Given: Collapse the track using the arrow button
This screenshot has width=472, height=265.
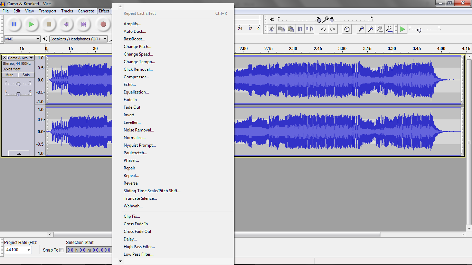Looking at the screenshot, I should point(19,153).
